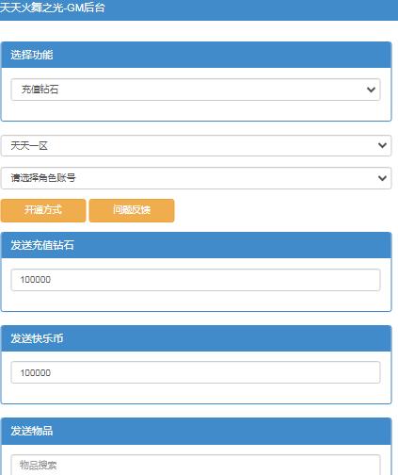
Task: Click blank area below 发送充值钻石 input
Action: tap(196, 301)
